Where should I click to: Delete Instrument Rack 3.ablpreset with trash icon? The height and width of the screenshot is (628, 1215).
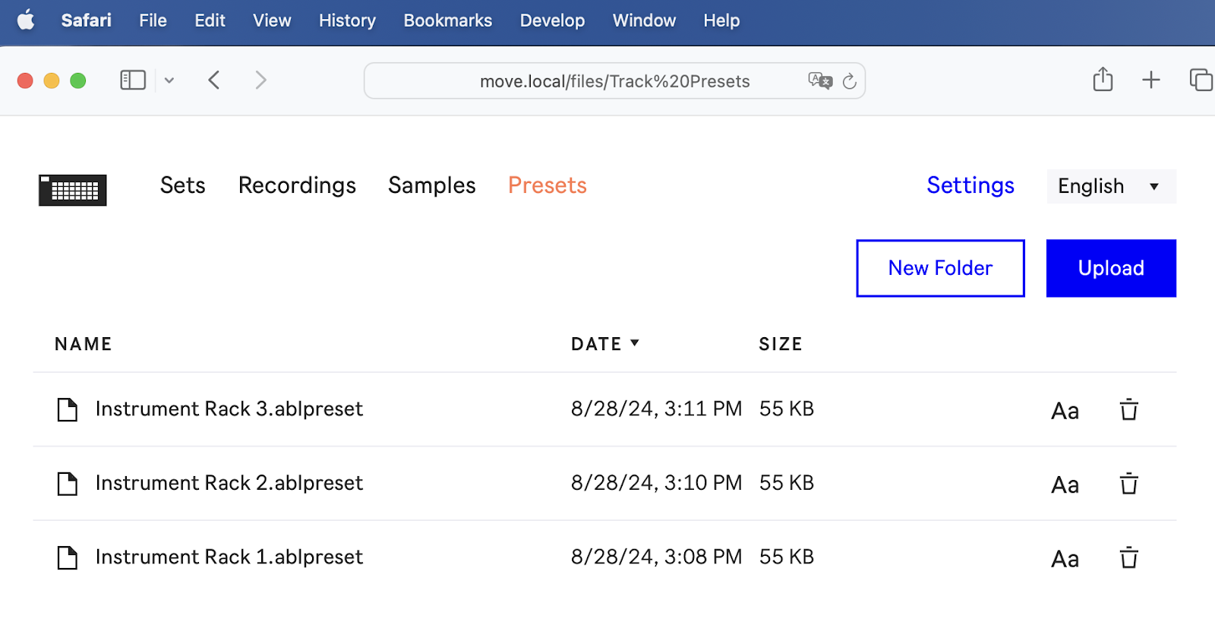1129,410
